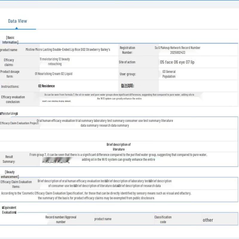This screenshot has height=239, width=239.
Task: Click the Classification code column header
Action: (x=163, y=220)
